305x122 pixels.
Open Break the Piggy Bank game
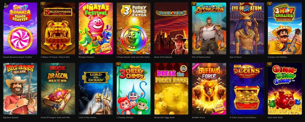coord(171,89)
